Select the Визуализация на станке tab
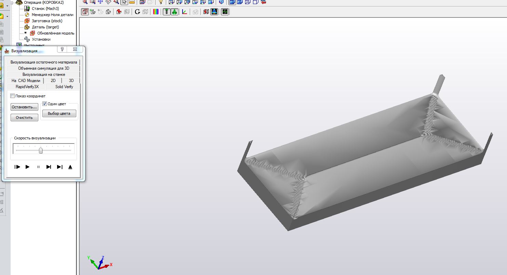 coord(43,74)
